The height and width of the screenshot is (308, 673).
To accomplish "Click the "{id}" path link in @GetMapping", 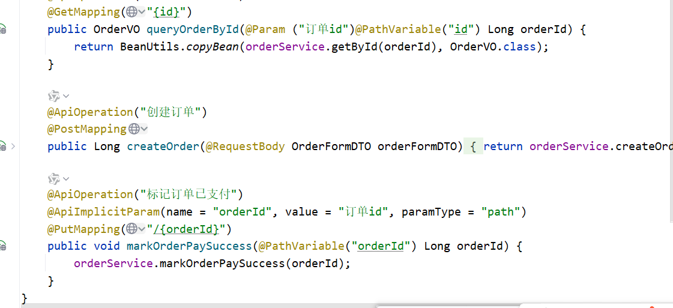I will pyautogui.click(x=166, y=13).
